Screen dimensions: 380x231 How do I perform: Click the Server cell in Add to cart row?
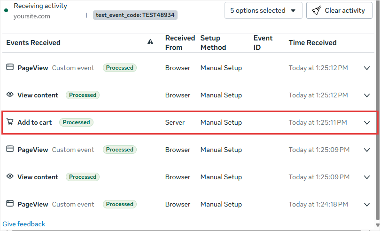point(175,122)
